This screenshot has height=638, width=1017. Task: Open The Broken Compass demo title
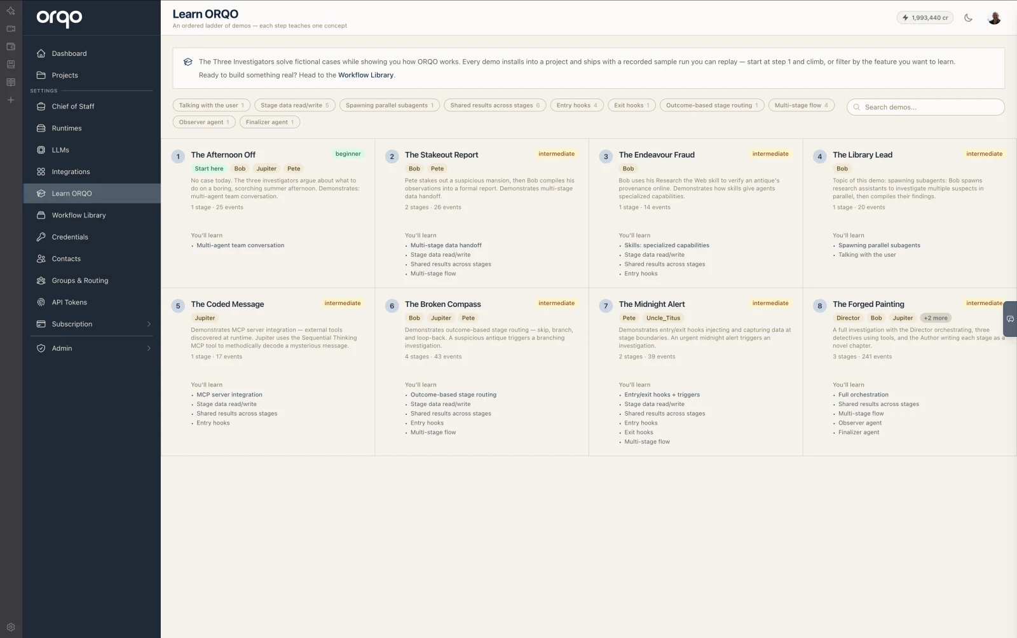(x=443, y=304)
